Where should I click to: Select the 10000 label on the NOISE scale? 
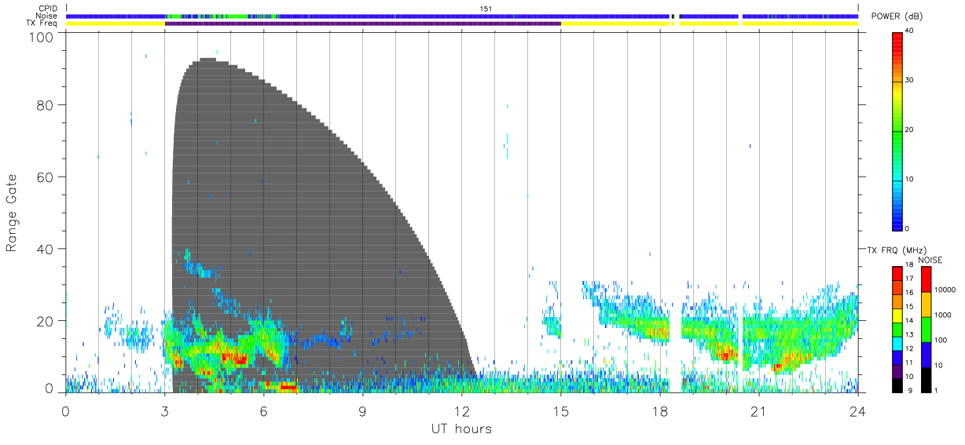click(945, 290)
